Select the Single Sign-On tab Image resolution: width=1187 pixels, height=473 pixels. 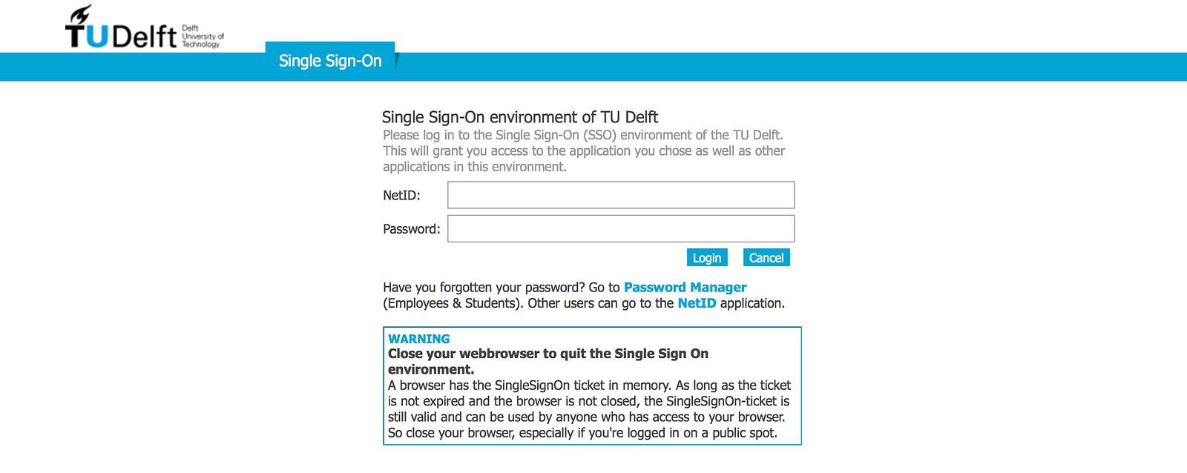(329, 61)
